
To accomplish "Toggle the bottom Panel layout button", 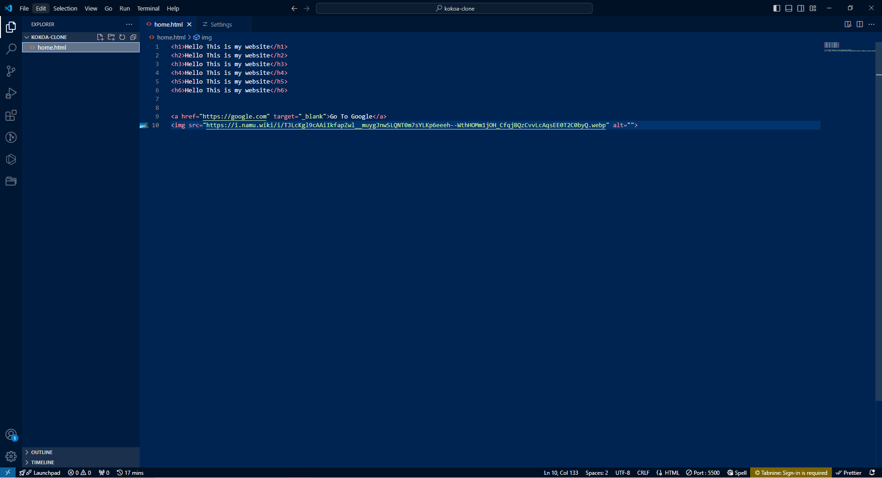I will [x=789, y=8].
